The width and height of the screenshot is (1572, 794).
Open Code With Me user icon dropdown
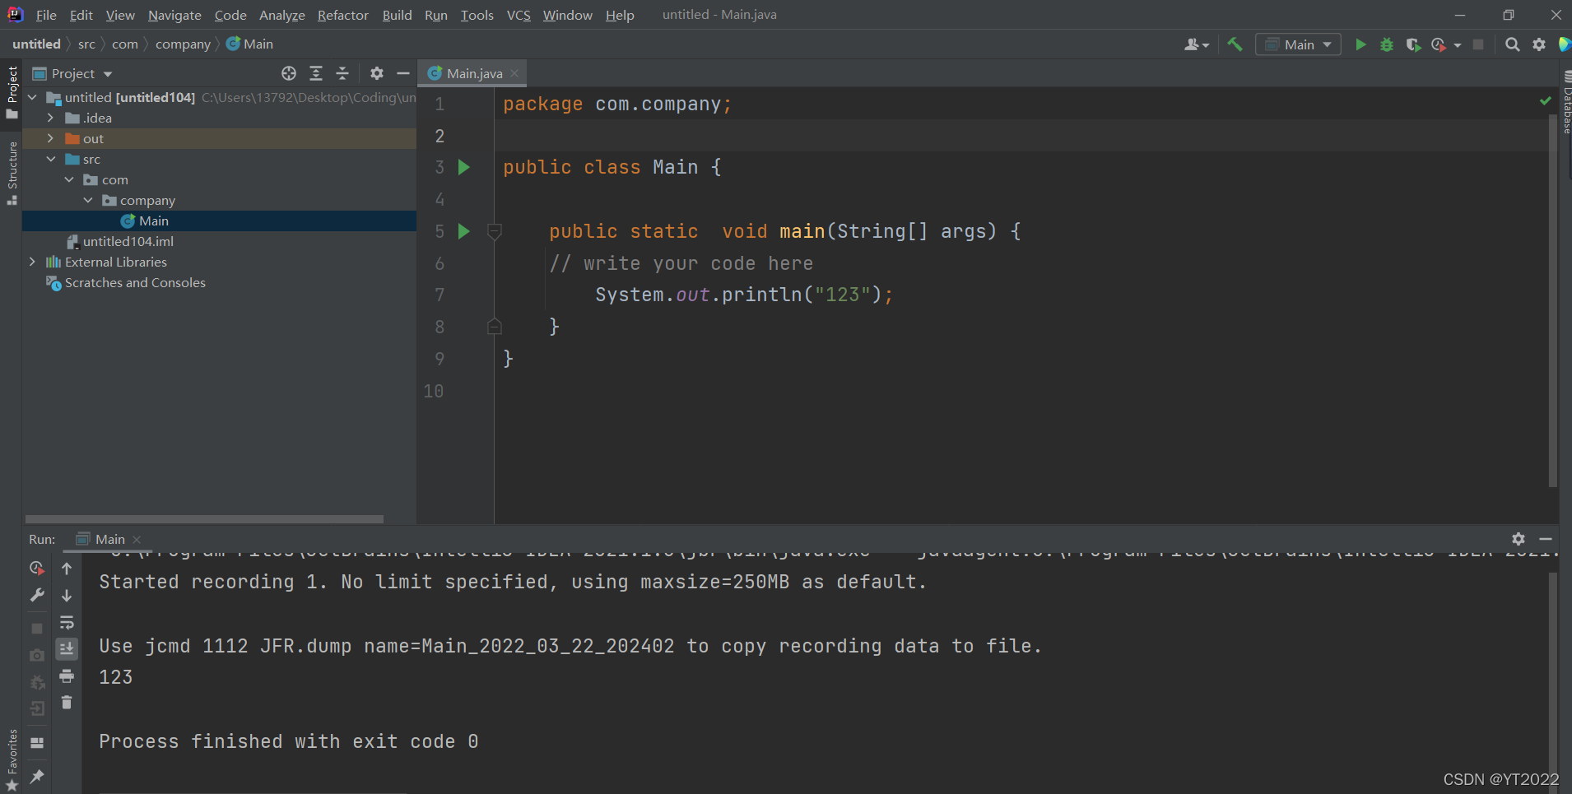1197,44
